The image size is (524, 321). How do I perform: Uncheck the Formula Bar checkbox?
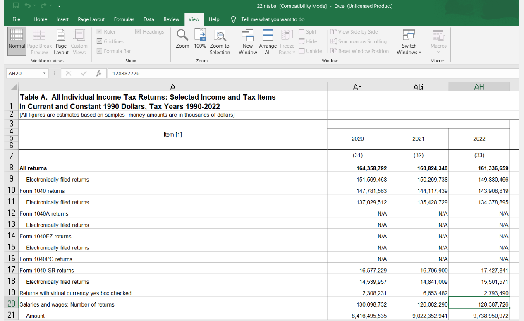point(100,51)
